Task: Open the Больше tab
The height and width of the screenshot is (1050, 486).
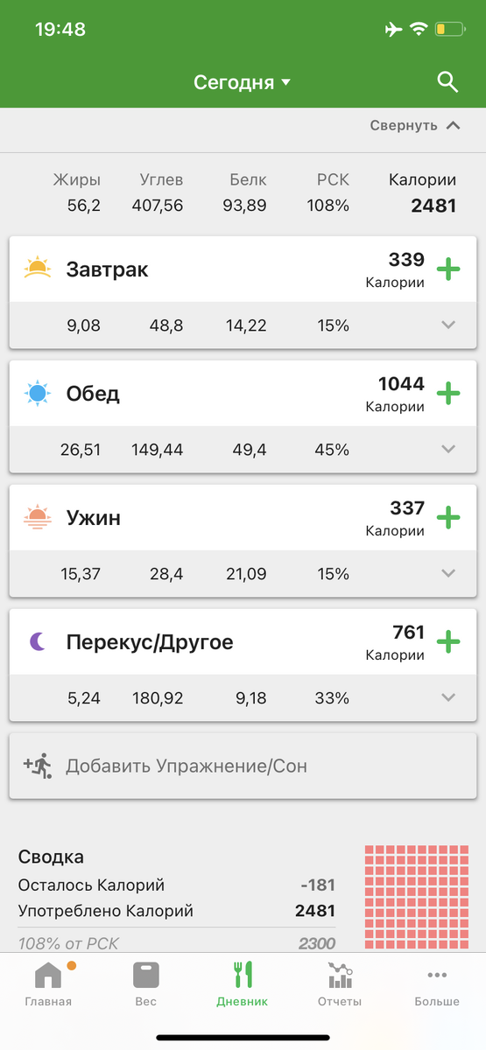Action: pos(437,984)
